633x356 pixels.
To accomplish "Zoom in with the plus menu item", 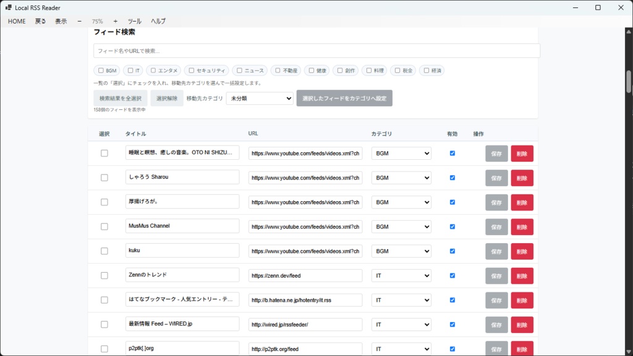I will 116,22.
